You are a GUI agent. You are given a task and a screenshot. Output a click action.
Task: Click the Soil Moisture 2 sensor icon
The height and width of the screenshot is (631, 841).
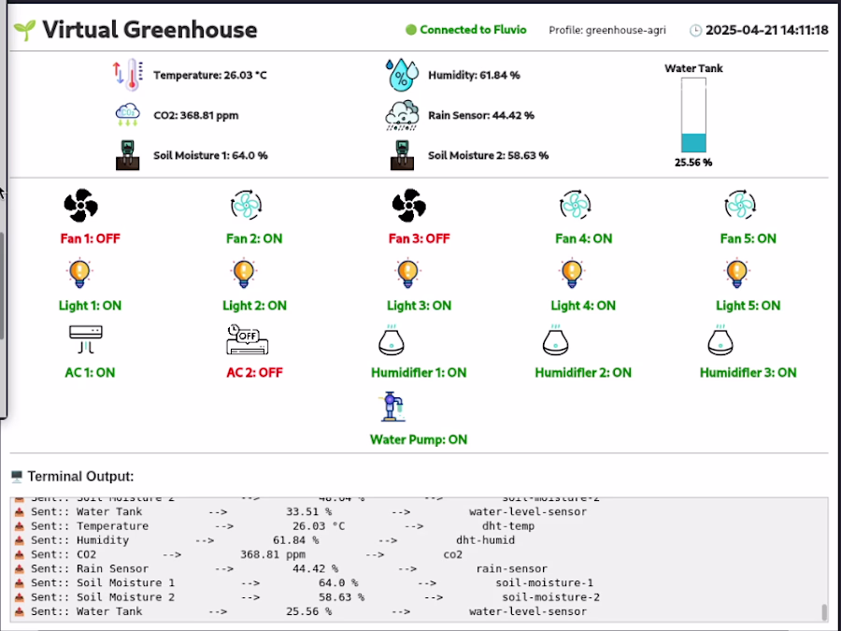pyautogui.click(x=402, y=155)
